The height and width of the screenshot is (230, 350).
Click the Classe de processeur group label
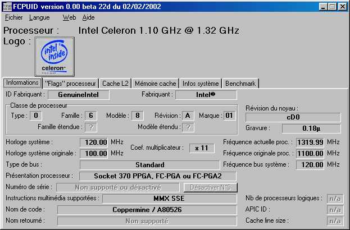[x=39, y=105]
